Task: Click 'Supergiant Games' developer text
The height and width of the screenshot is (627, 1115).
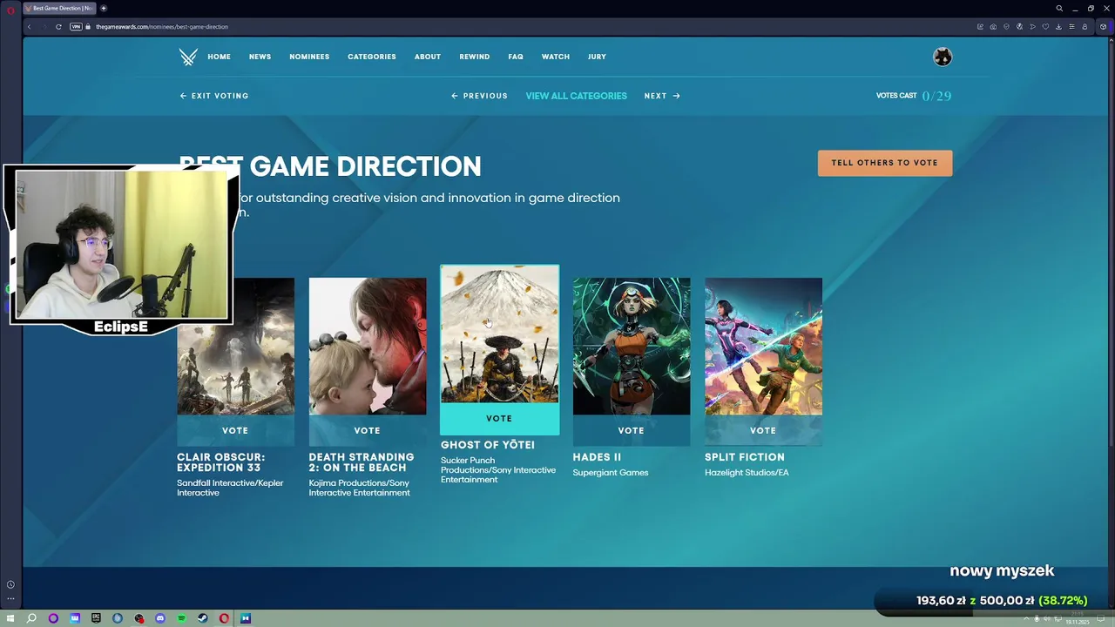Action: [611, 473]
